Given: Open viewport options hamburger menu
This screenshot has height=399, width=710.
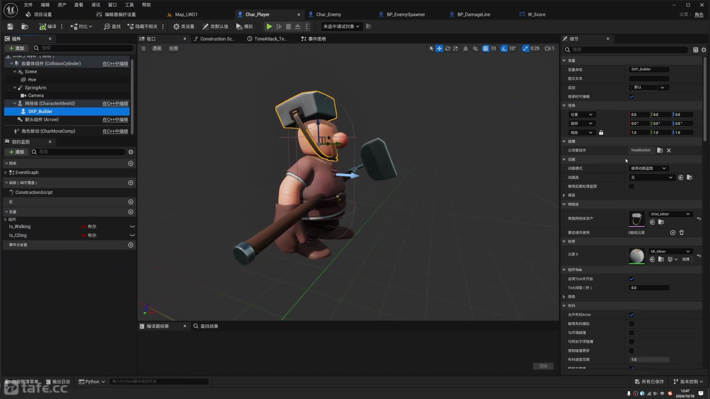Looking at the screenshot, I should (143, 48).
